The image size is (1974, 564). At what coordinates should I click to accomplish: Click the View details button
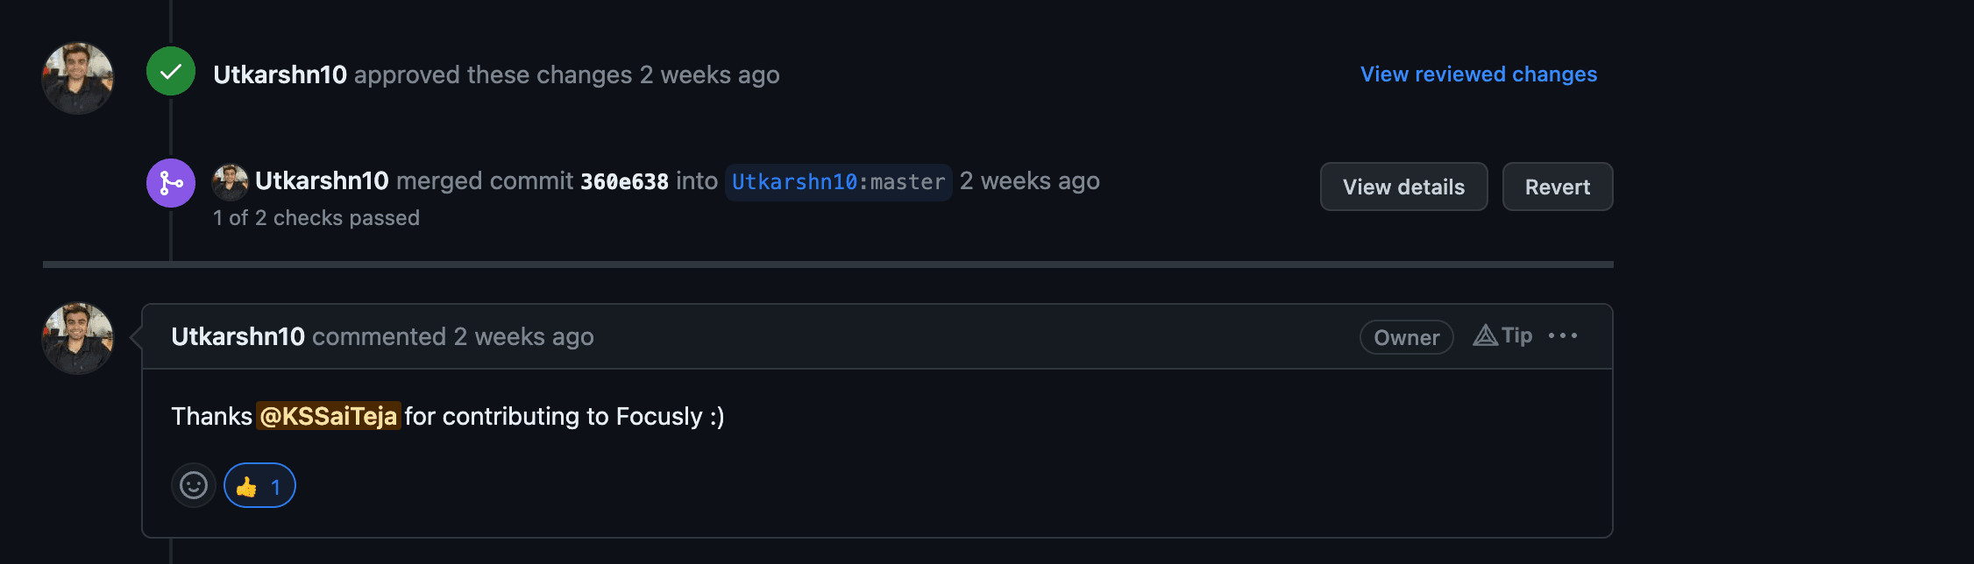[1403, 187]
